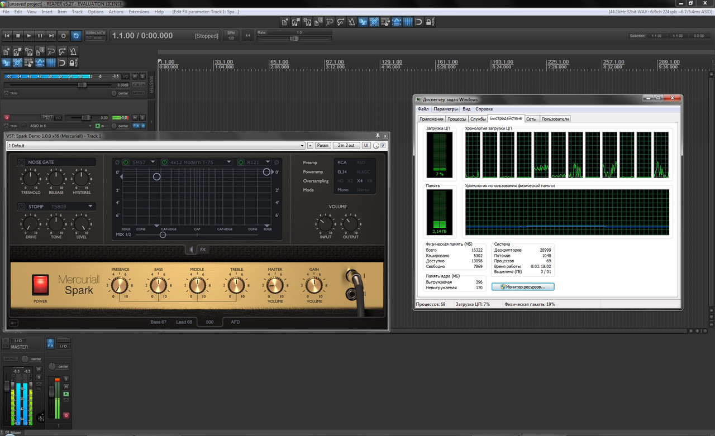Click the transport Record button
The width and height of the screenshot is (715, 436).
click(63, 36)
